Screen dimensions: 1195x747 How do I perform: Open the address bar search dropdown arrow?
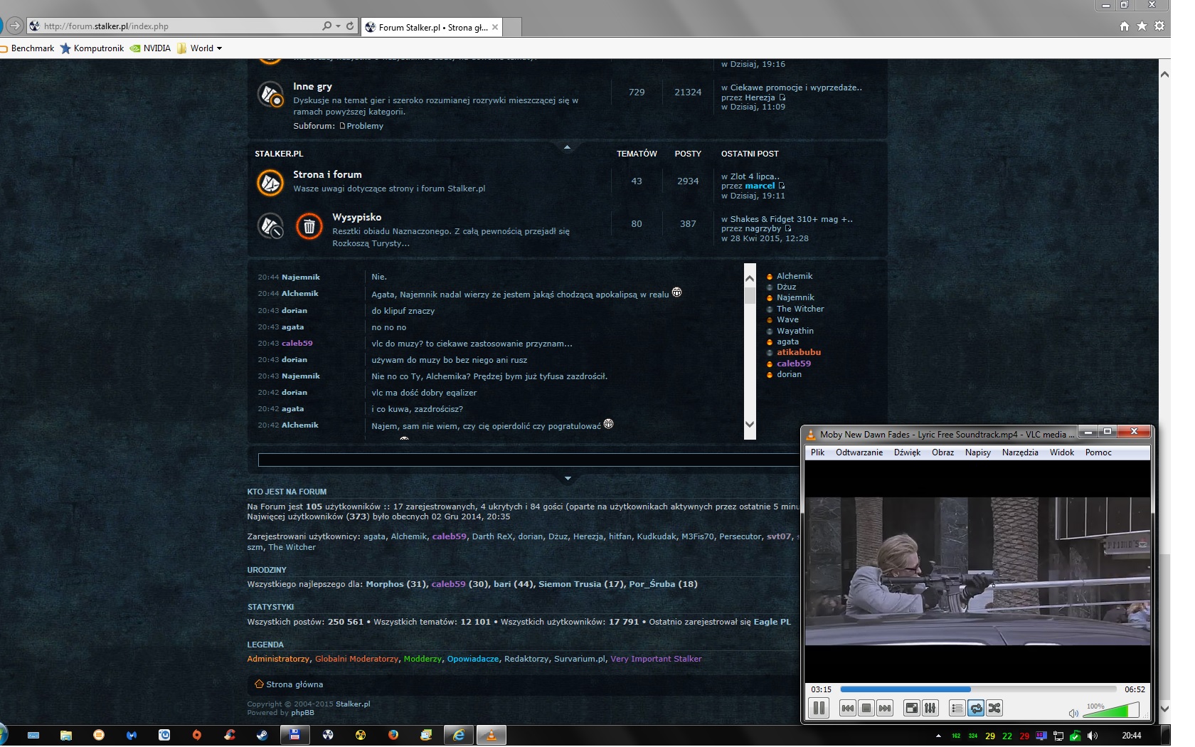[338, 26]
